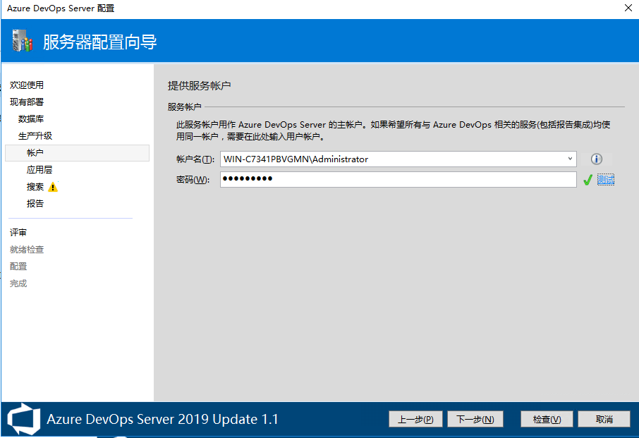This screenshot has height=438, width=639.
Task: Open the 评审 section in navigation
Action: click(x=18, y=233)
